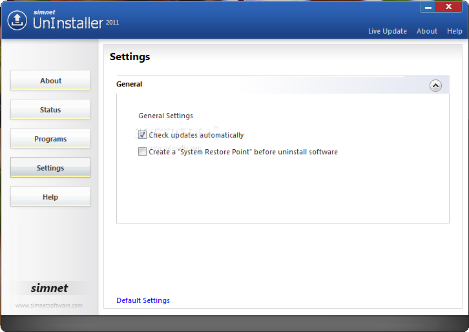Open the About sidebar page

(x=50, y=81)
